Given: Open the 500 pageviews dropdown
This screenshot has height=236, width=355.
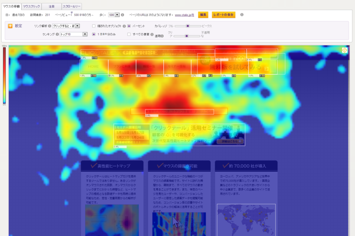Looking at the screenshot, I should click(114, 15).
